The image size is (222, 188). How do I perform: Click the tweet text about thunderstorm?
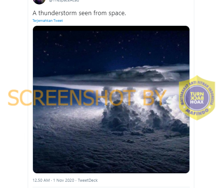point(79,13)
